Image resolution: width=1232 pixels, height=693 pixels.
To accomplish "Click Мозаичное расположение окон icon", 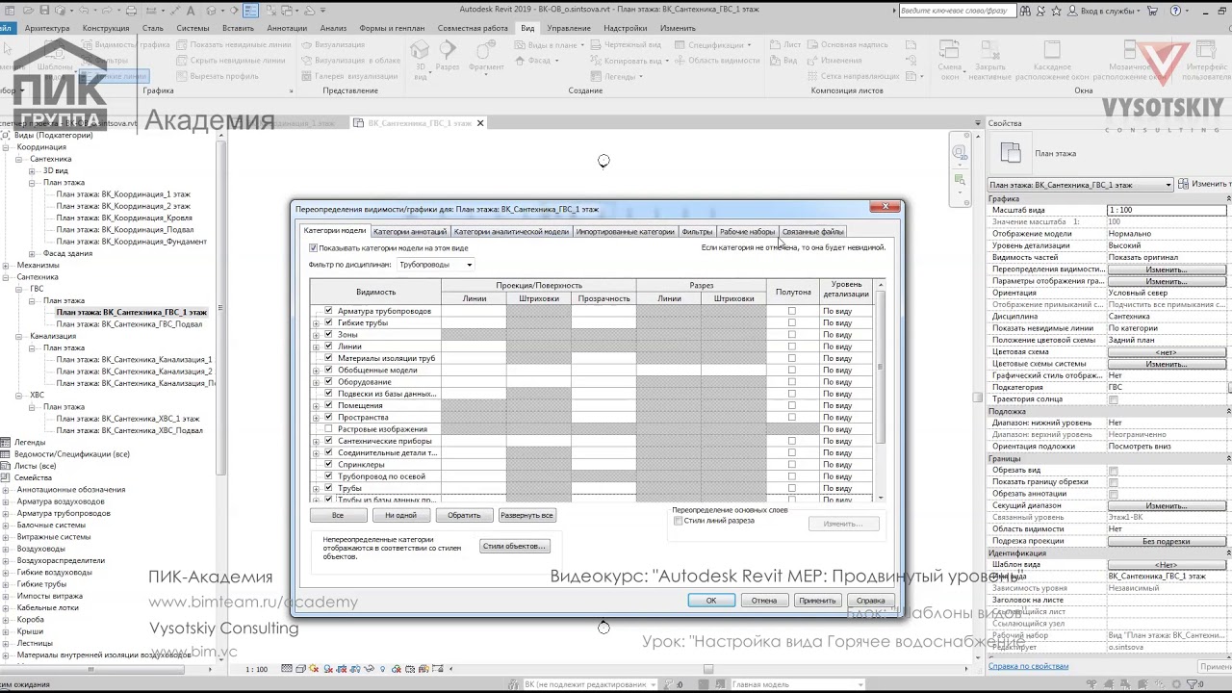I will click(1131, 48).
